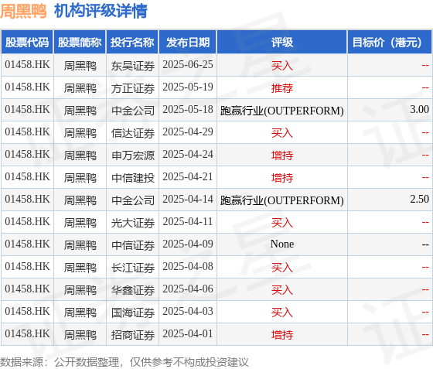The image size is (433, 369).
Task: Click the 发布日期 column header
Action: click(x=188, y=43)
